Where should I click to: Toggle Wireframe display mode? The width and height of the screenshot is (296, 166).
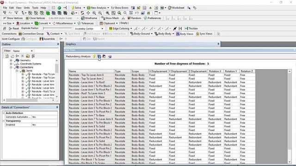pyautogui.click(x=89, y=18)
